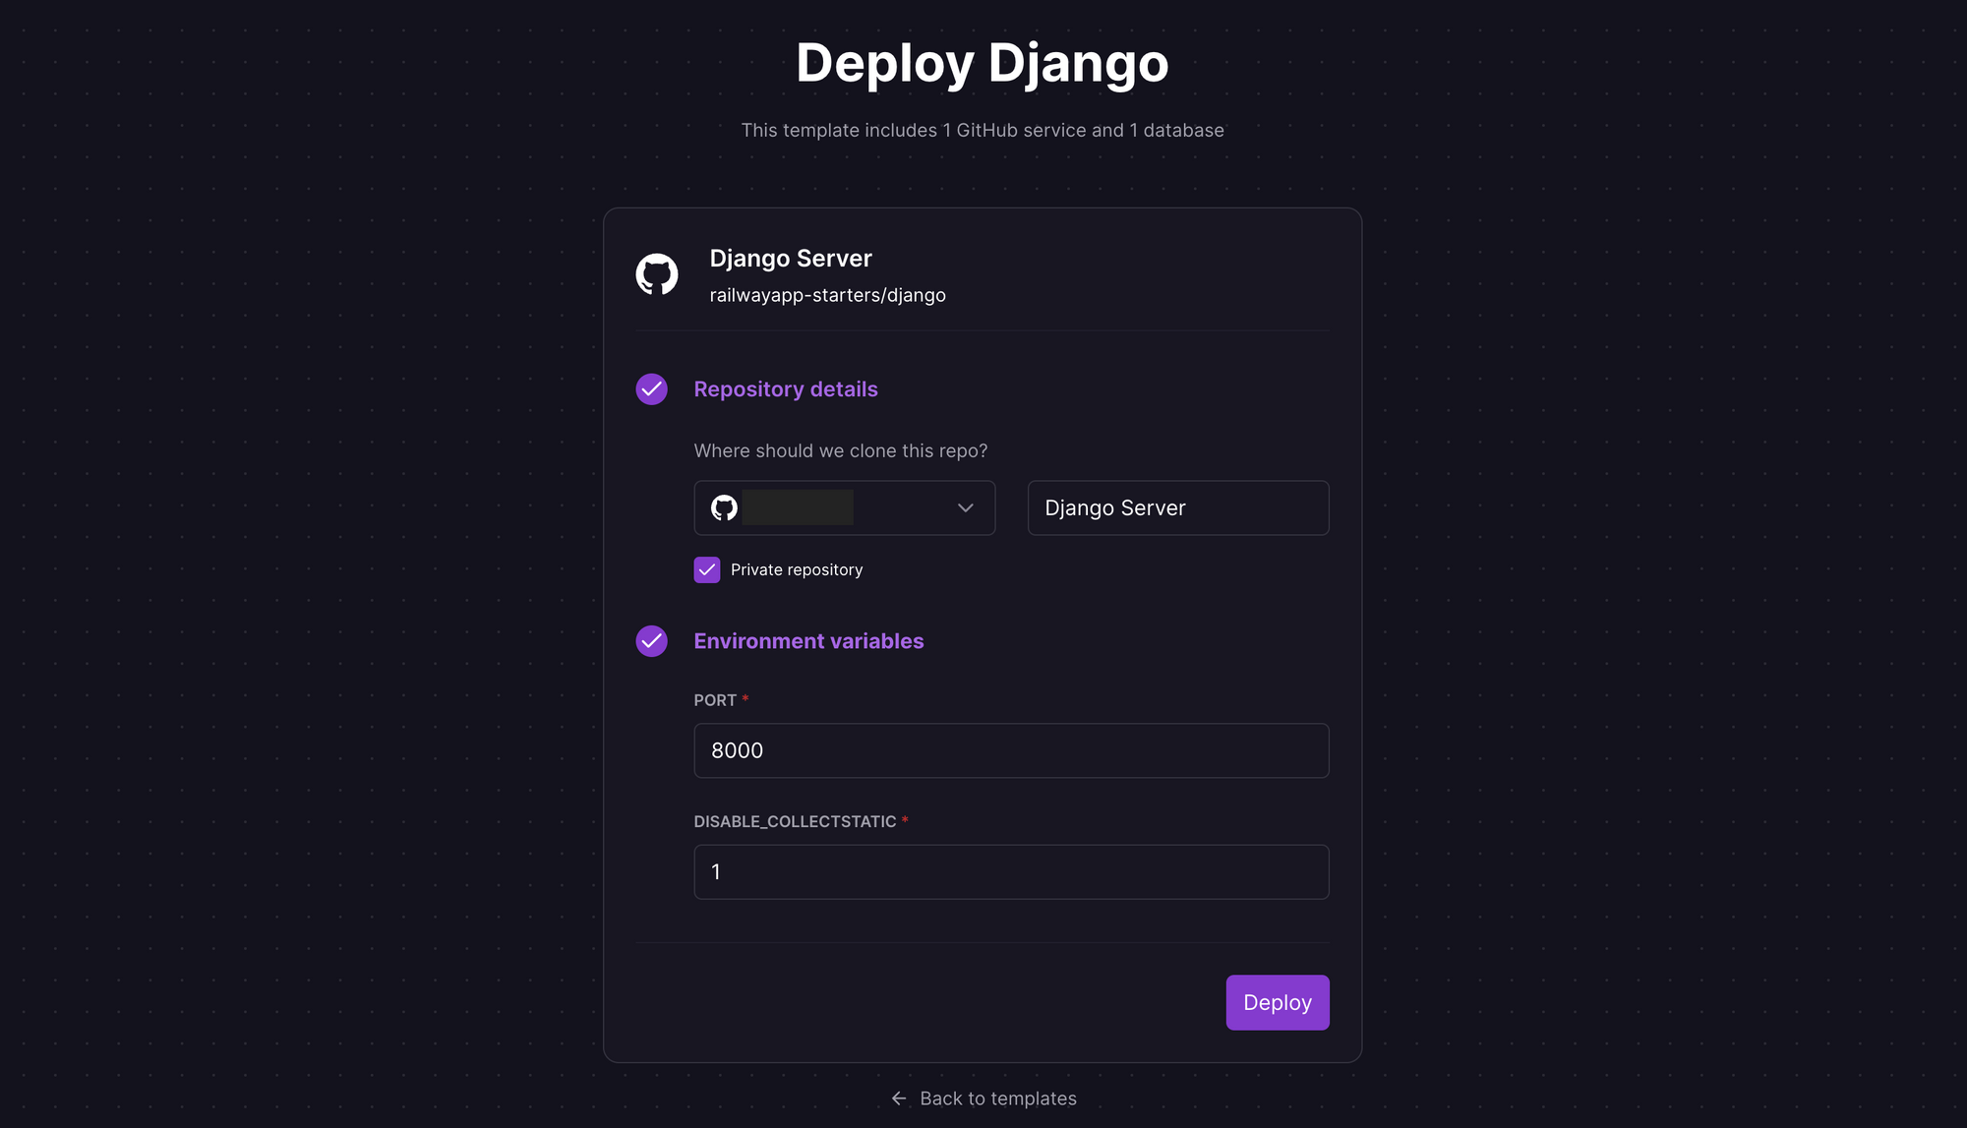Screen dimensions: 1967x1128
Task: Open the repository owner account dropdown
Action: 845,507
